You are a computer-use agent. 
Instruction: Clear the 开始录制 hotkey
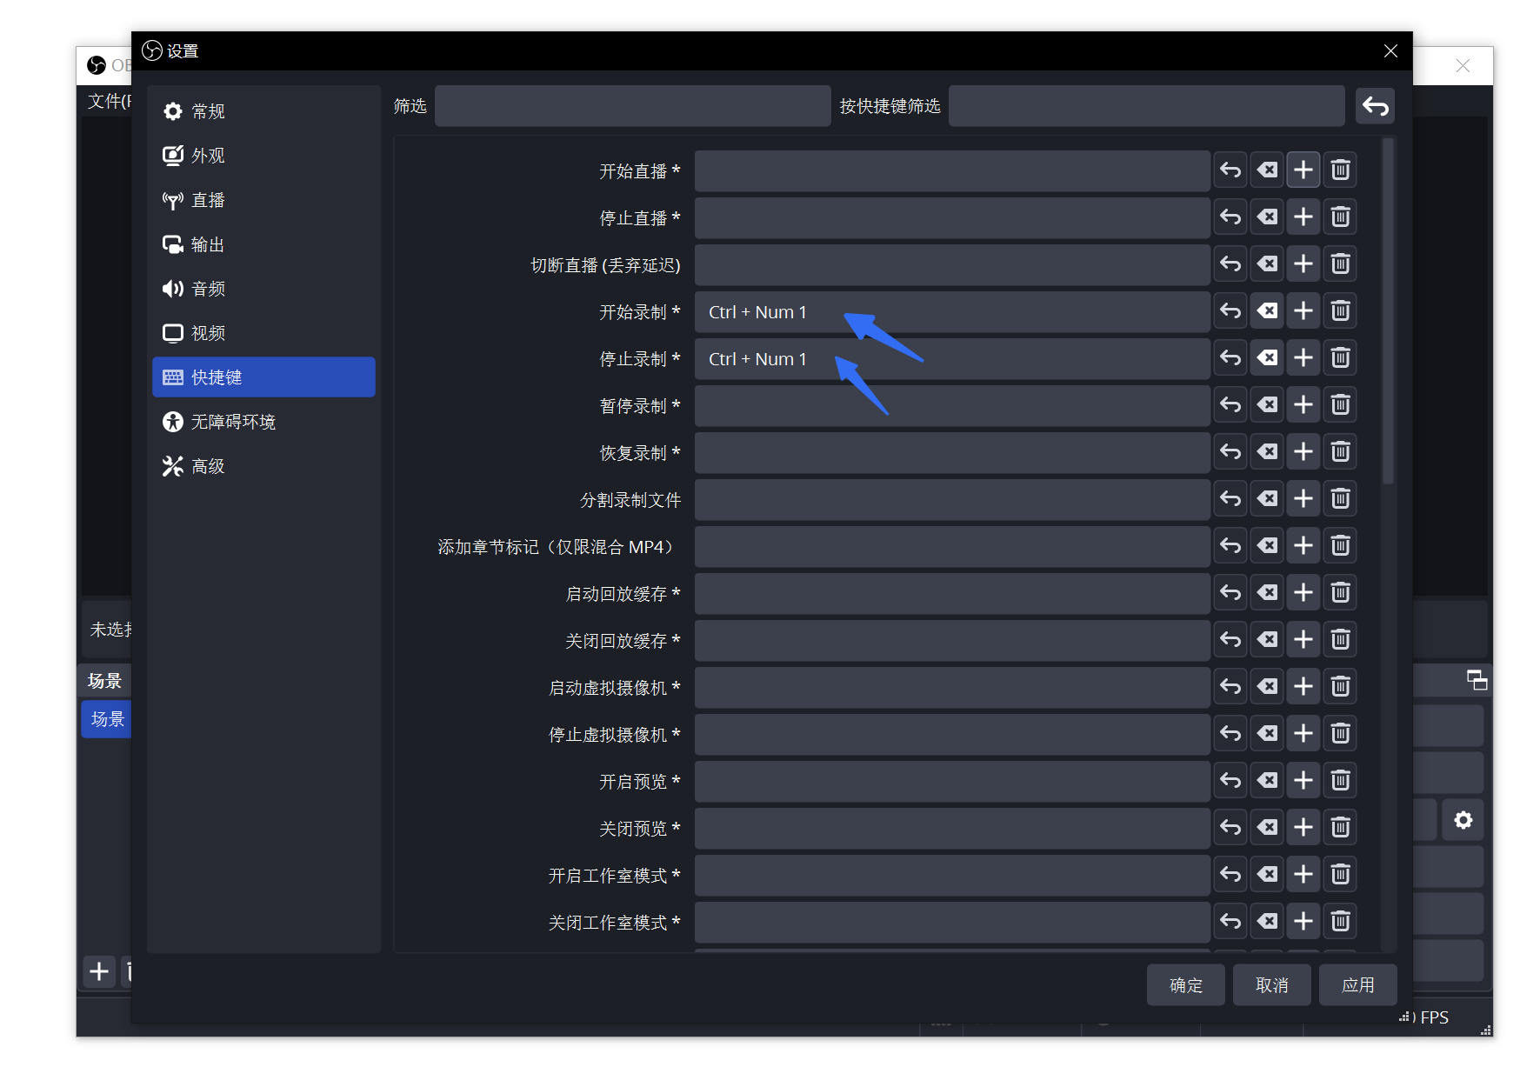(x=1267, y=311)
